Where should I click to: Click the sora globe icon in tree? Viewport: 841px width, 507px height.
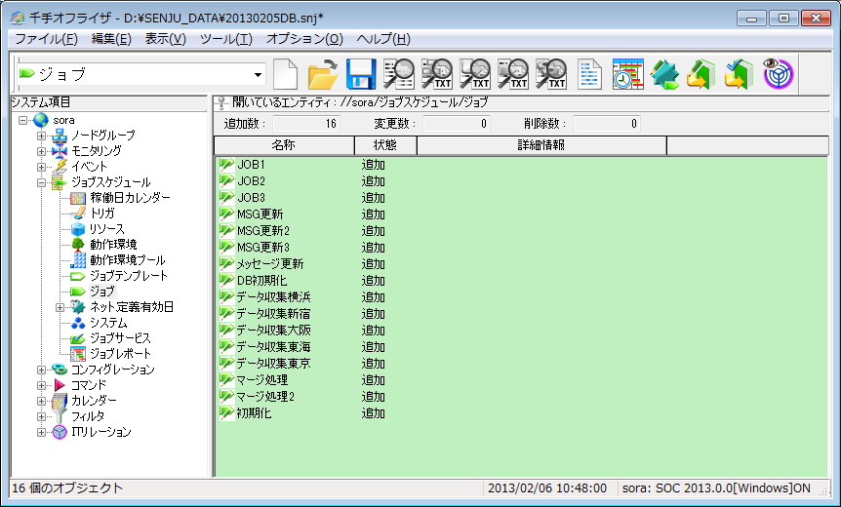click(x=41, y=120)
